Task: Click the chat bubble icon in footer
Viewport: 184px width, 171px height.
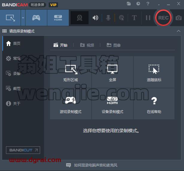Action: click(x=69, y=165)
